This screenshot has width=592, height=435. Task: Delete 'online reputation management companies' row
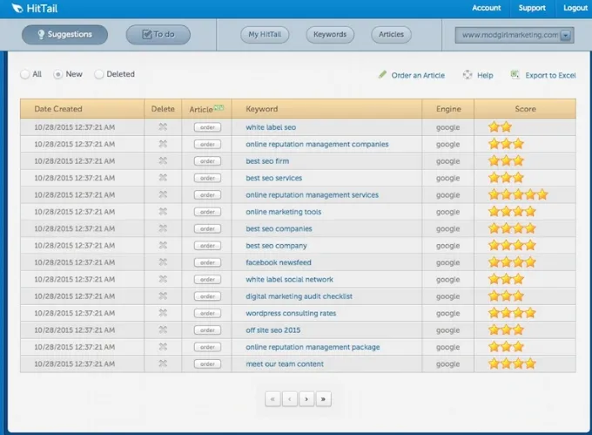163,144
